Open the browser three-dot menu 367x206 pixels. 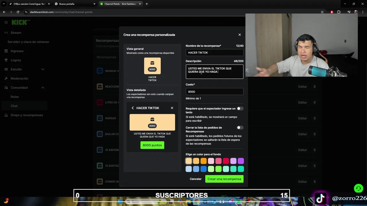pyautogui.click(x=363, y=12)
